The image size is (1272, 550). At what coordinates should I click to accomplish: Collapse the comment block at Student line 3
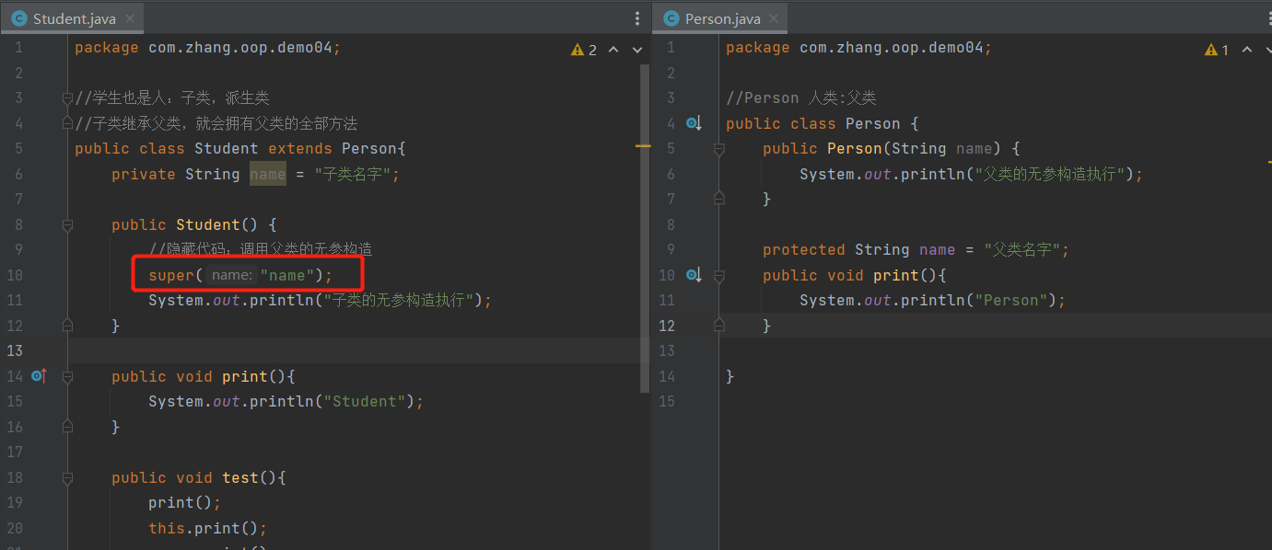click(67, 98)
